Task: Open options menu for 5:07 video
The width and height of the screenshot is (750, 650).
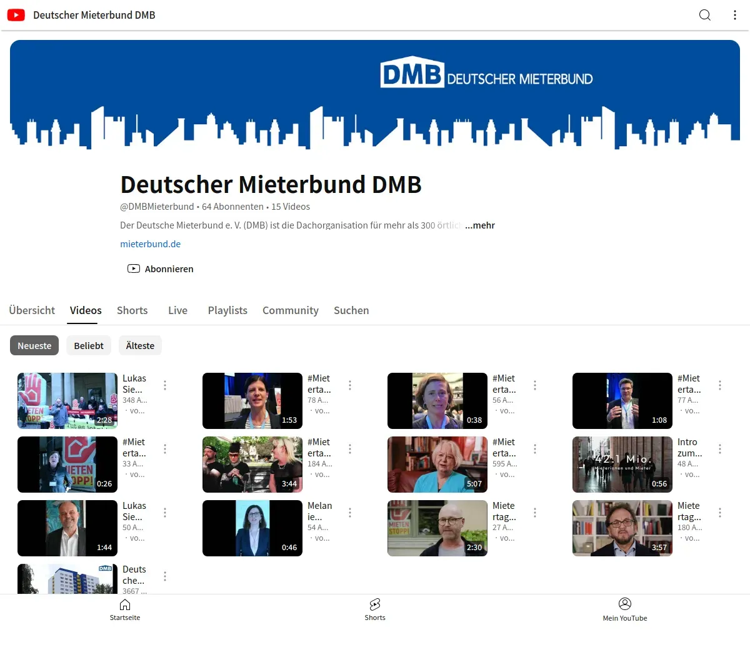Action: 535,449
